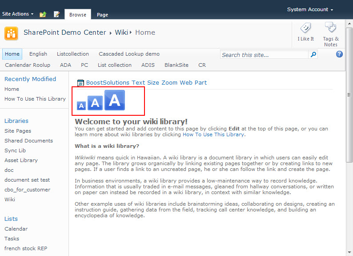Open the System Account dropdown

pos(310,9)
